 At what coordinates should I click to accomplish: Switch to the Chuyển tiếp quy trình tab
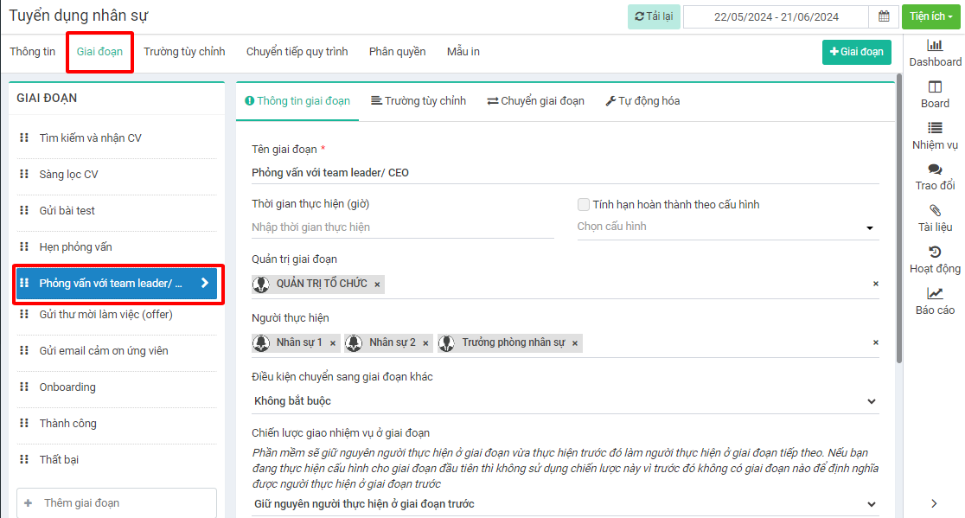click(297, 52)
